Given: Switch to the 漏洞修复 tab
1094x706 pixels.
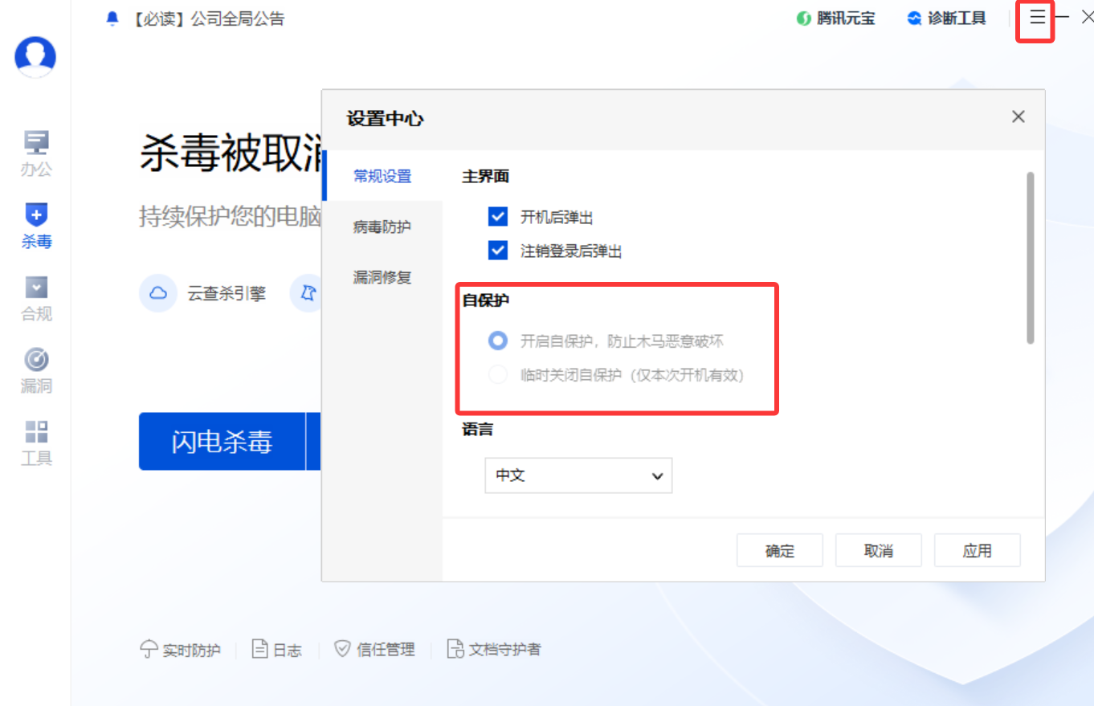Looking at the screenshot, I should tap(382, 278).
